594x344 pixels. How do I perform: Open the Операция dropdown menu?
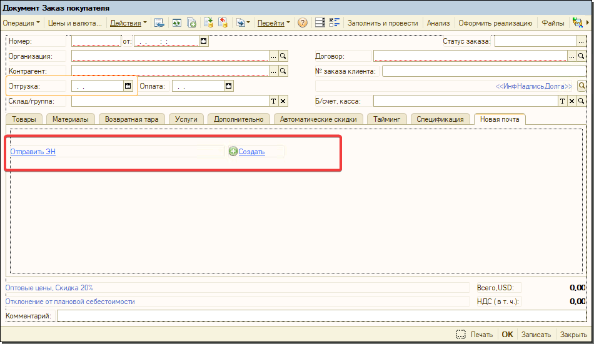(21, 23)
